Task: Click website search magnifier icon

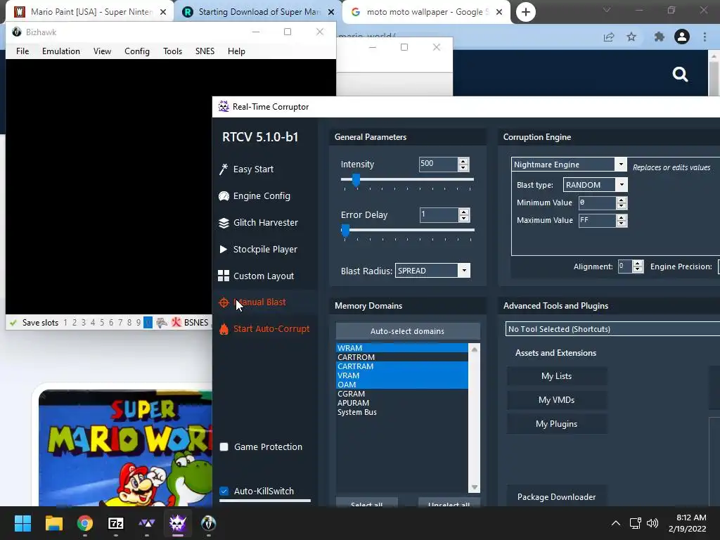Action: click(x=680, y=74)
